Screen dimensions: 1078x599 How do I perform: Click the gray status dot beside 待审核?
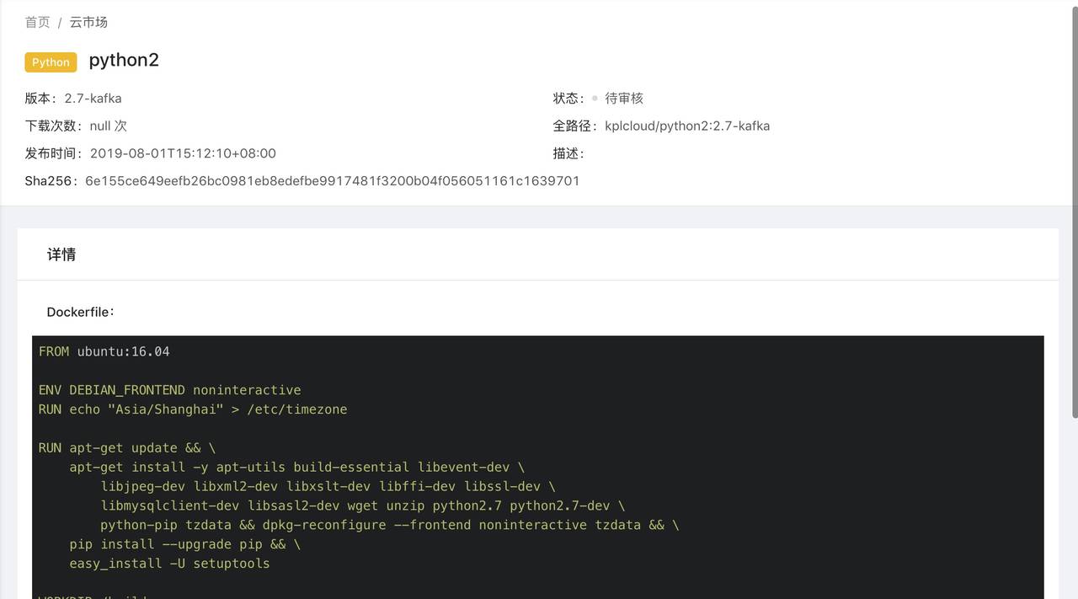click(x=595, y=99)
